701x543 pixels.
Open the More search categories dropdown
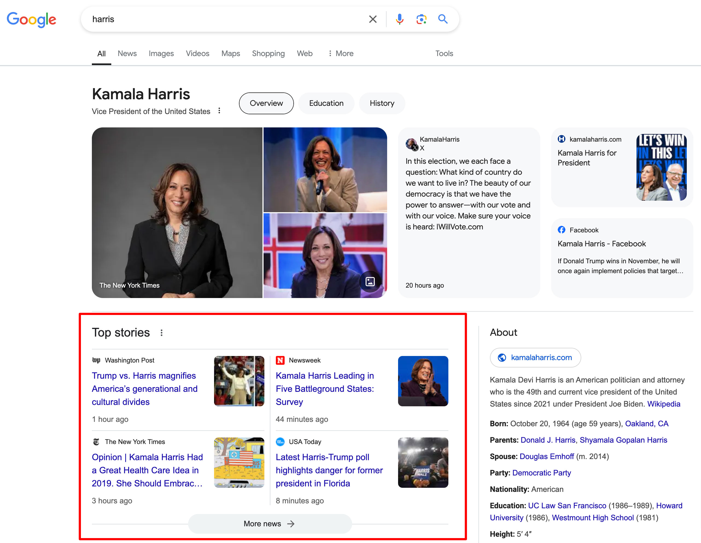[x=341, y=53]
